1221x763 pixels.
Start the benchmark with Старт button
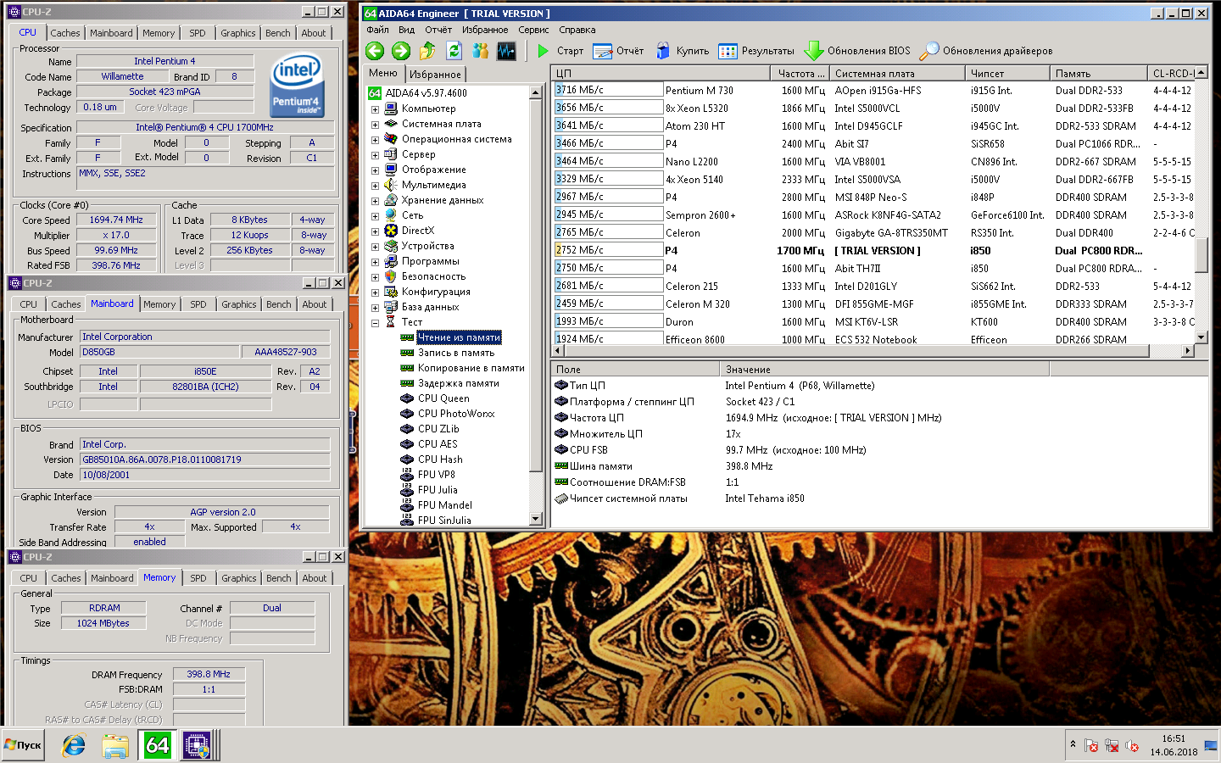click(x=560, y=51)
